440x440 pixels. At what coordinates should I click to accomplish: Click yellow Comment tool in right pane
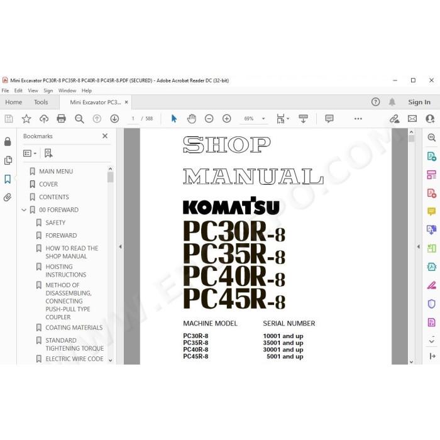[x=431, y=211]
